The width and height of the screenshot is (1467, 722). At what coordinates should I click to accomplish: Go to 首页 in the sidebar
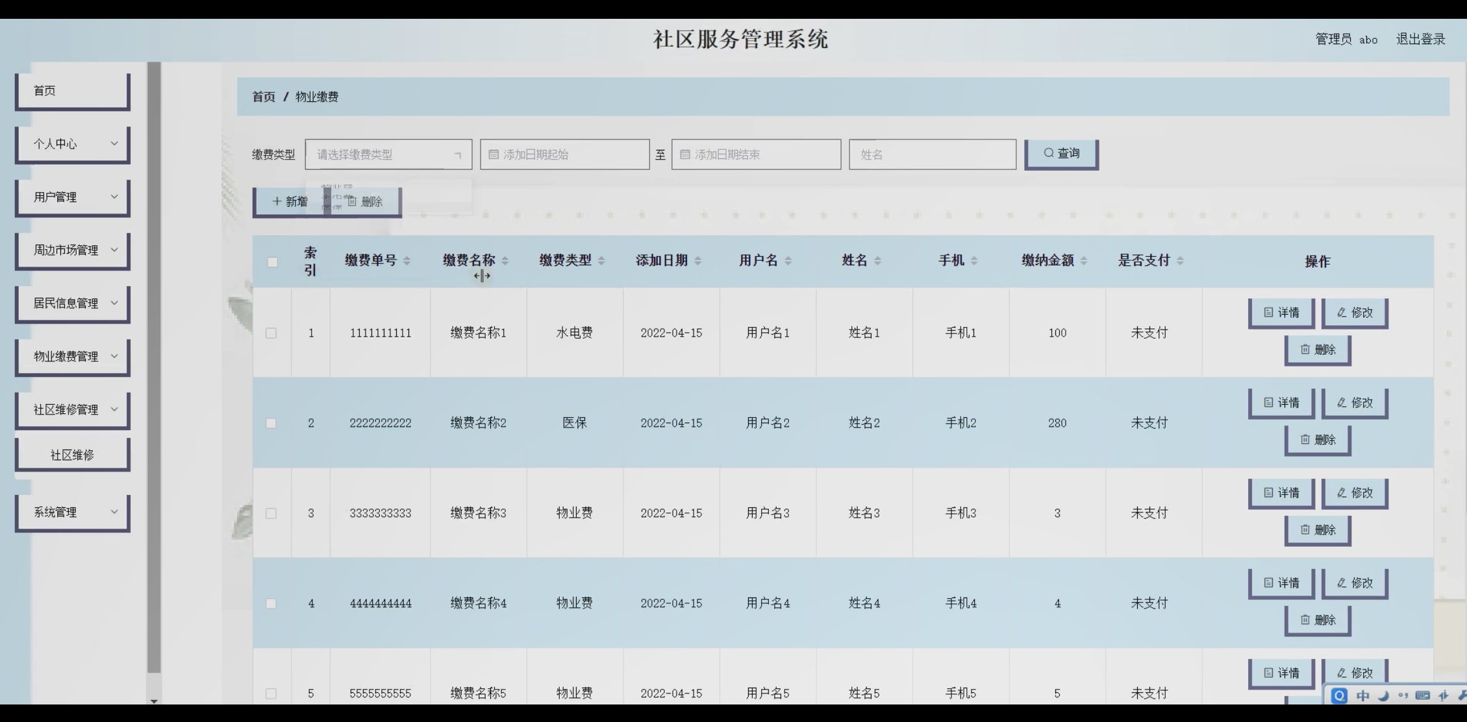click(73, 91)
